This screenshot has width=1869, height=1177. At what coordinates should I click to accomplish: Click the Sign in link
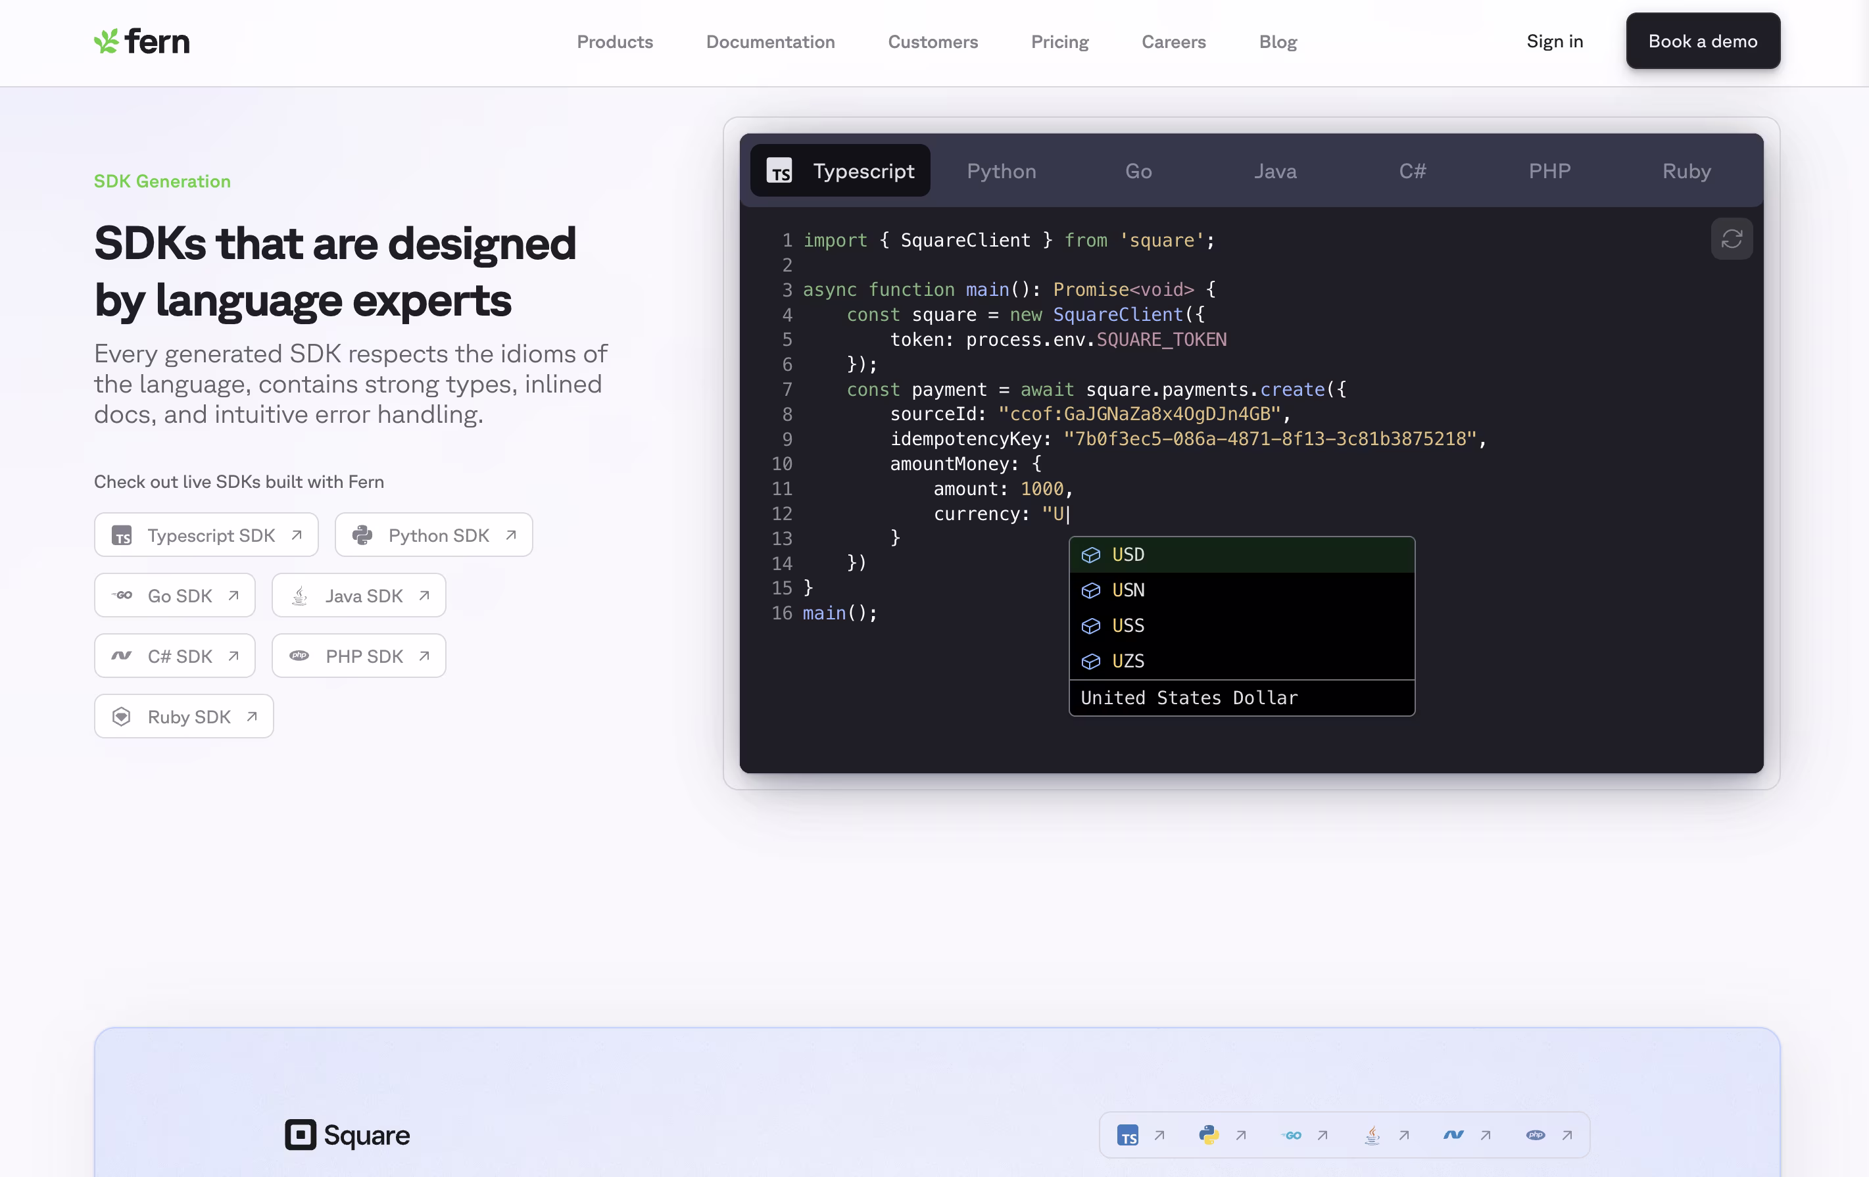pyautogui.click(x=1554, y=41)
